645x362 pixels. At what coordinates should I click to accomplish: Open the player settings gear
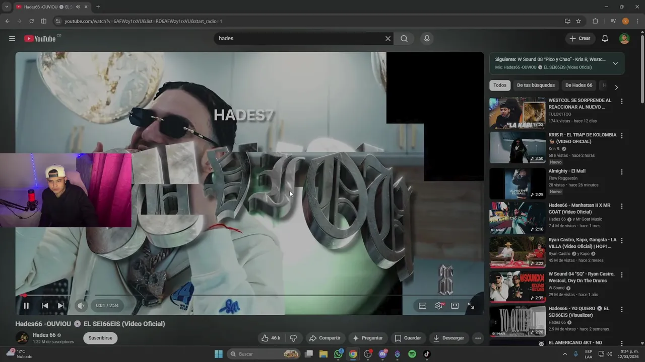coord(439,306)
